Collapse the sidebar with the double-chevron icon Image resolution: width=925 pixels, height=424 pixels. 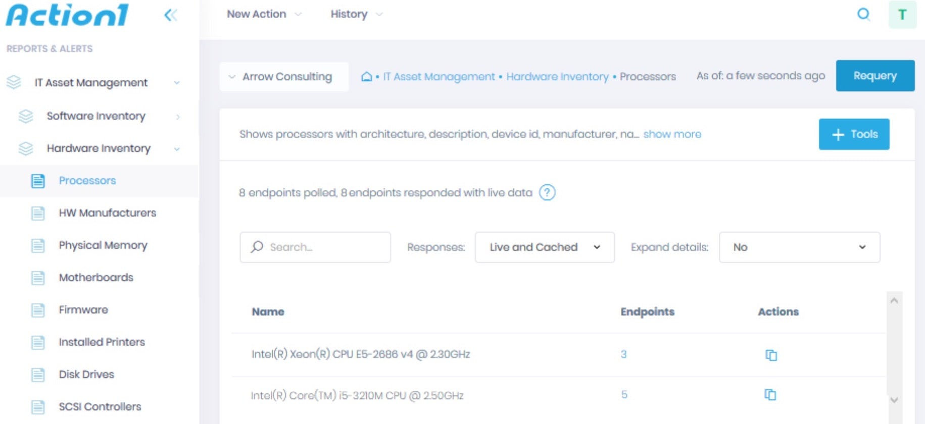pyautogui.click(x=171, y=15)
